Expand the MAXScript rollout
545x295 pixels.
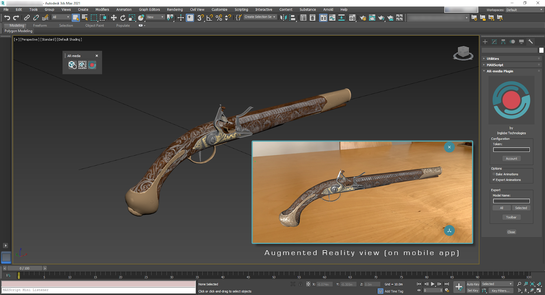pos(495,65)
